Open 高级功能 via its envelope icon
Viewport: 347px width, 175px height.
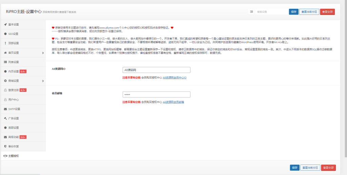[5, 137]
